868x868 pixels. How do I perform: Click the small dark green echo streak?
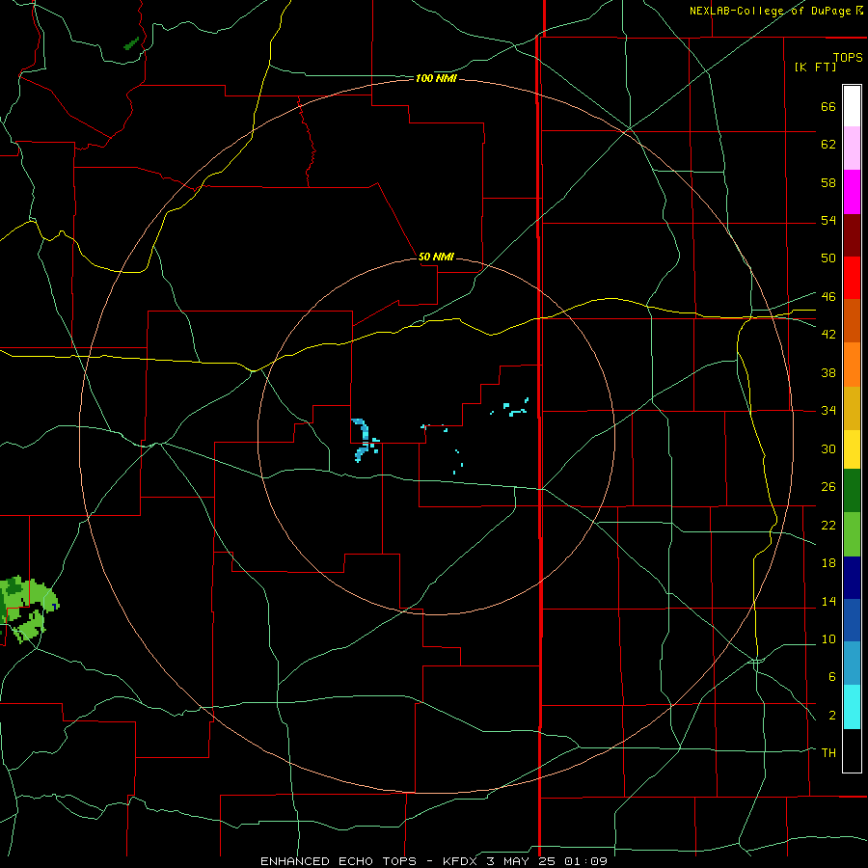[131, 43]
